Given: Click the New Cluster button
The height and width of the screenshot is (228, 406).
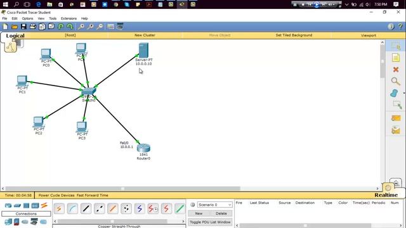Looking at the screenshot, I should 145,35.
